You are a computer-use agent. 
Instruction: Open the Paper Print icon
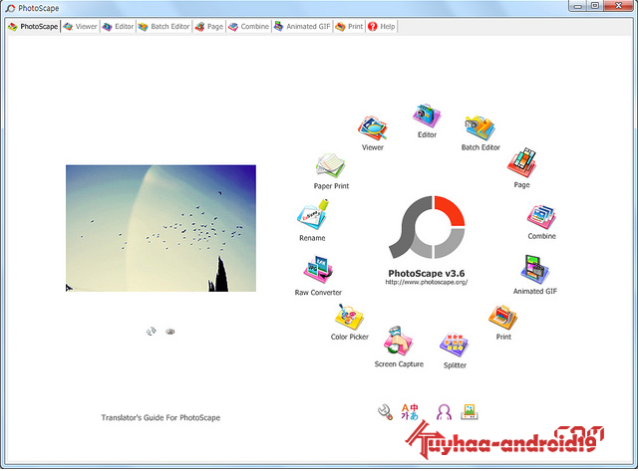331,165
